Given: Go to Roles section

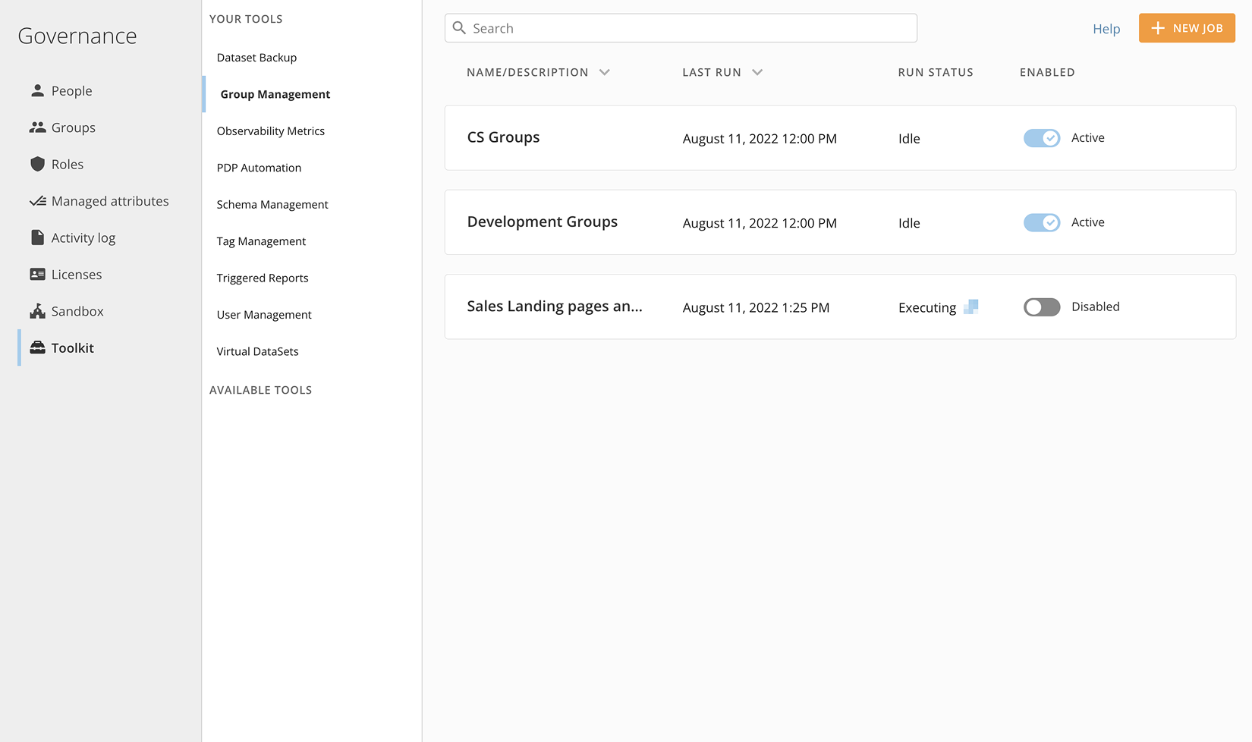Looking at the screenshot, I should [x=68, y=165].
